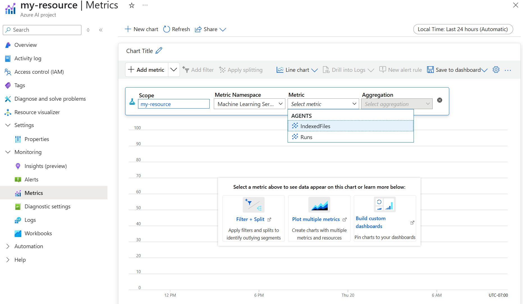Open chart settings via gear icon
This screenshot has width=523, height=304.
tap(496, 70)
